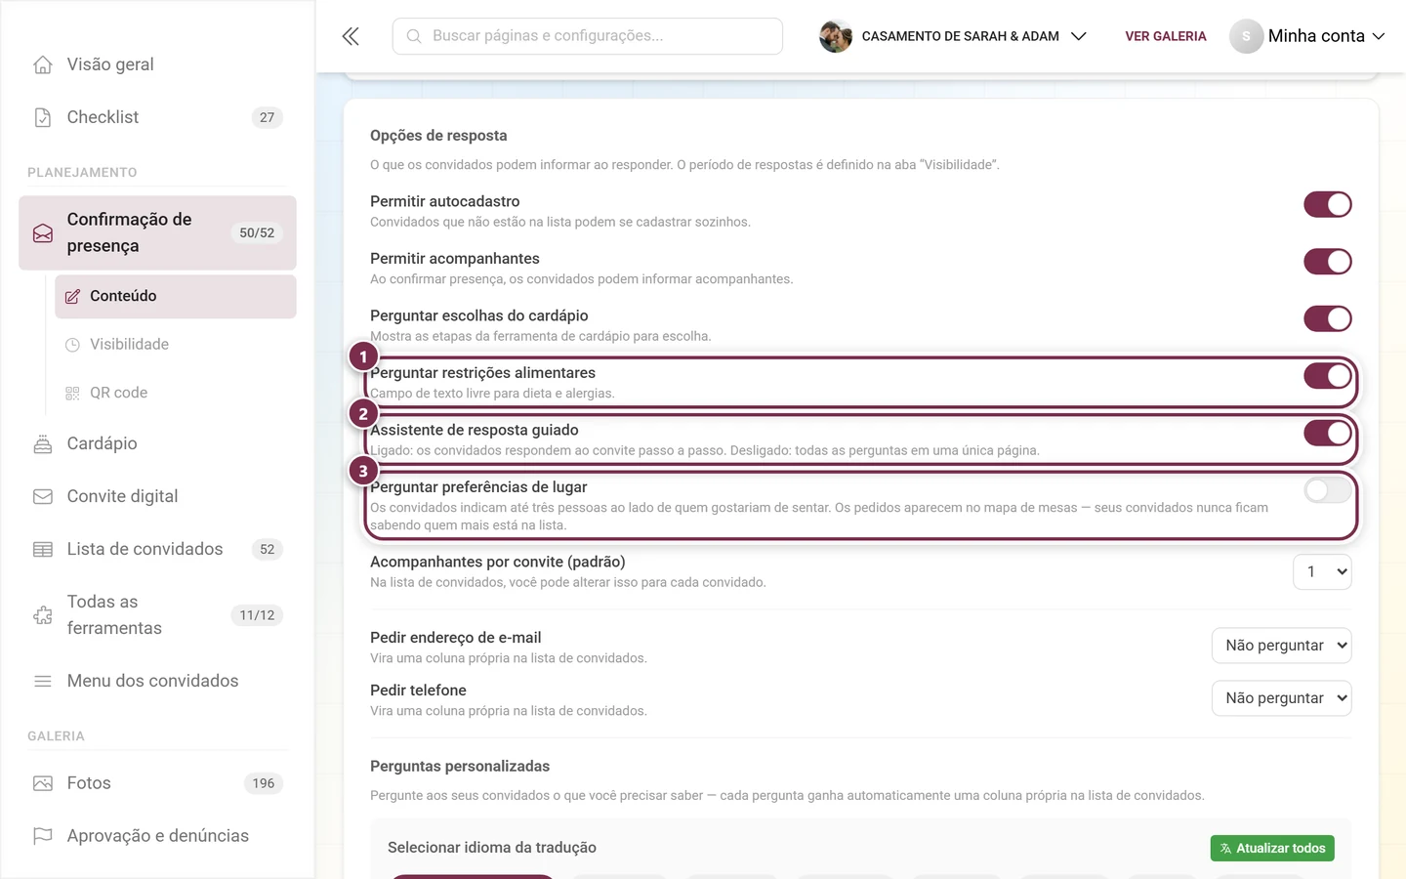The height and width of the screenshot is (879, 1406).
Task: Open Pedir telefone dropdown
Action: (1281, 698)
